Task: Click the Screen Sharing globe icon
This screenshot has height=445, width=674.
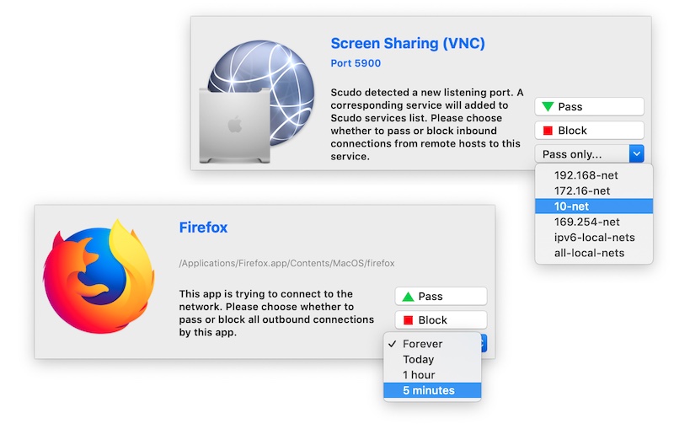Action: 257,102
